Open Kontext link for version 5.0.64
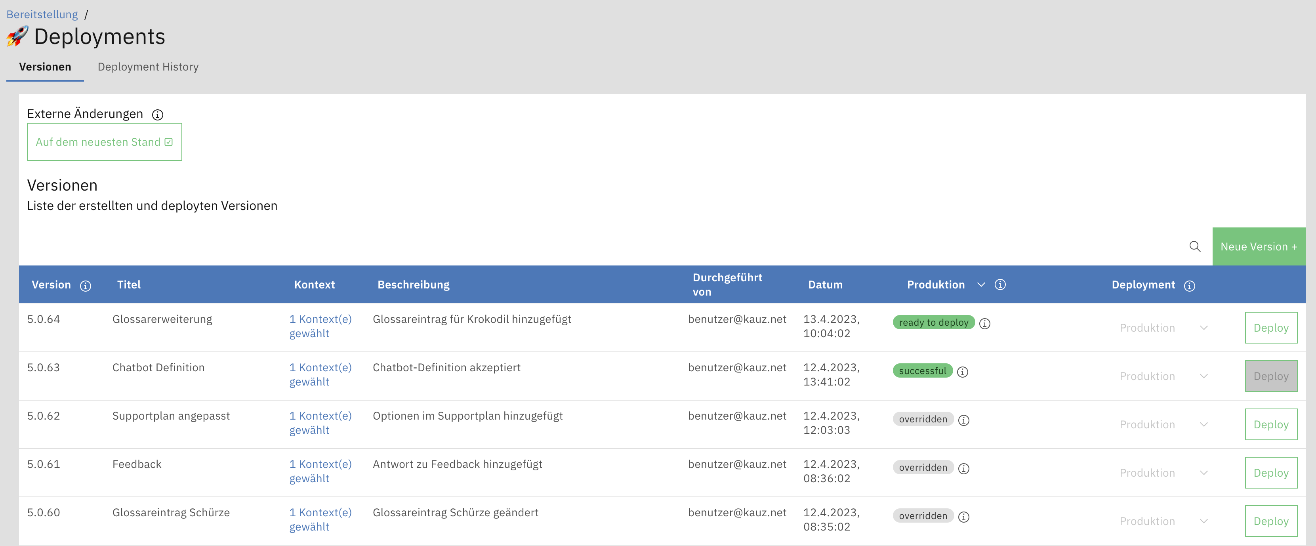The height and width of the screenshot is (546, 1316). [x=320, y=326]
